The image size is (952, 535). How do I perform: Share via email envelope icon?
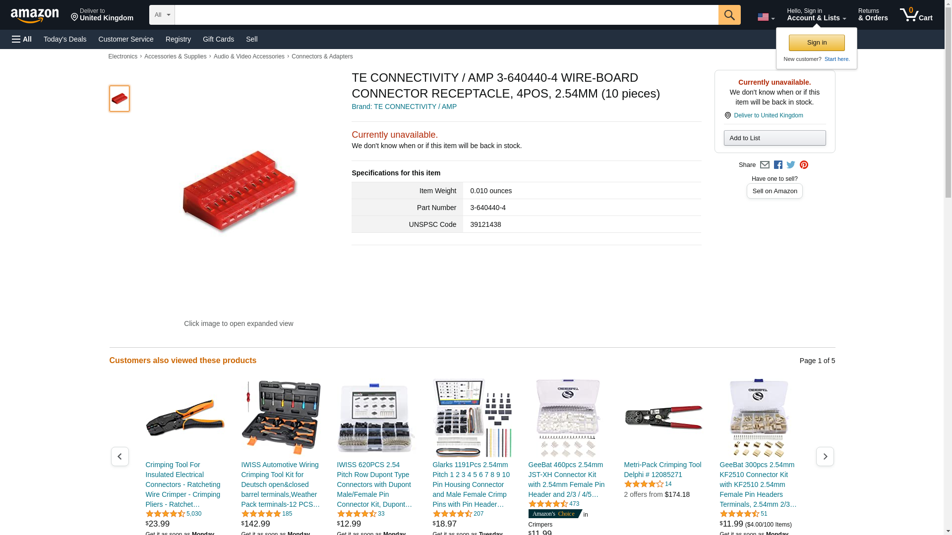765,165
